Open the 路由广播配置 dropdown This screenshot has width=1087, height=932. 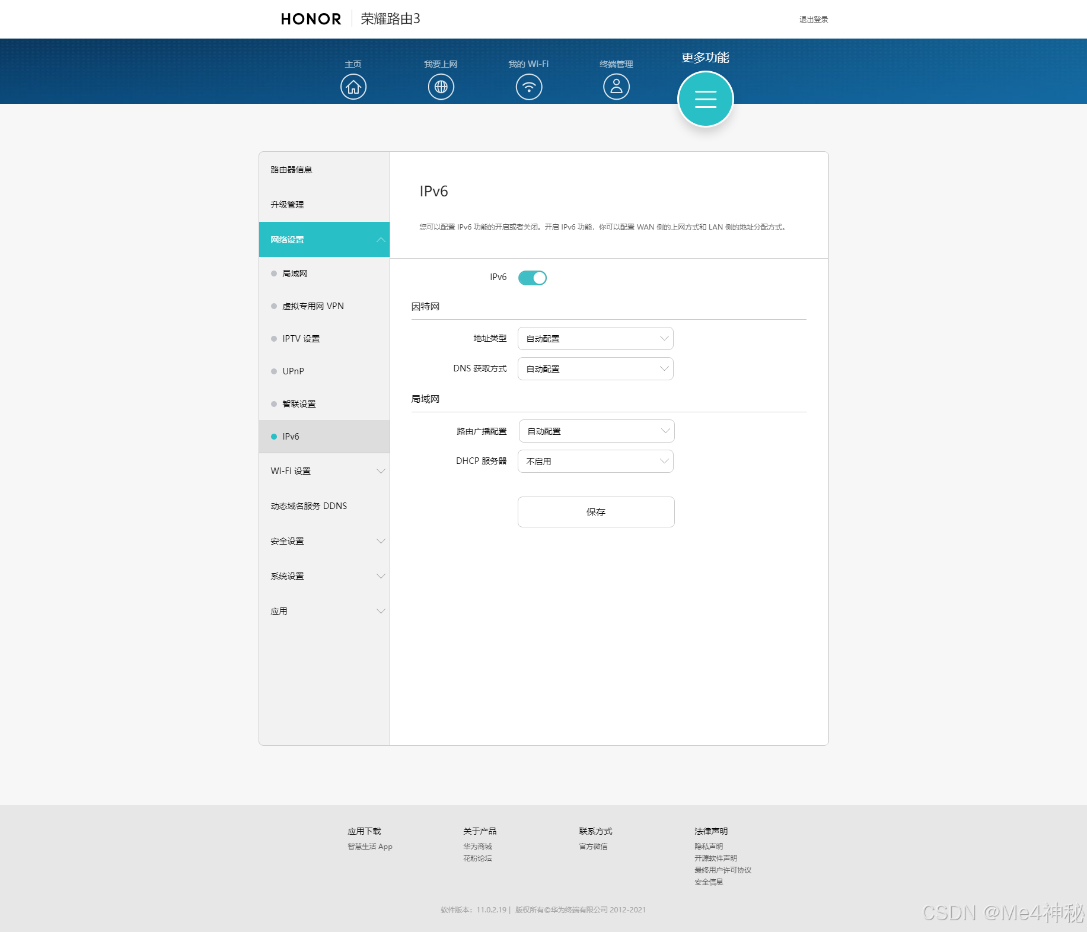coord(597,431)
